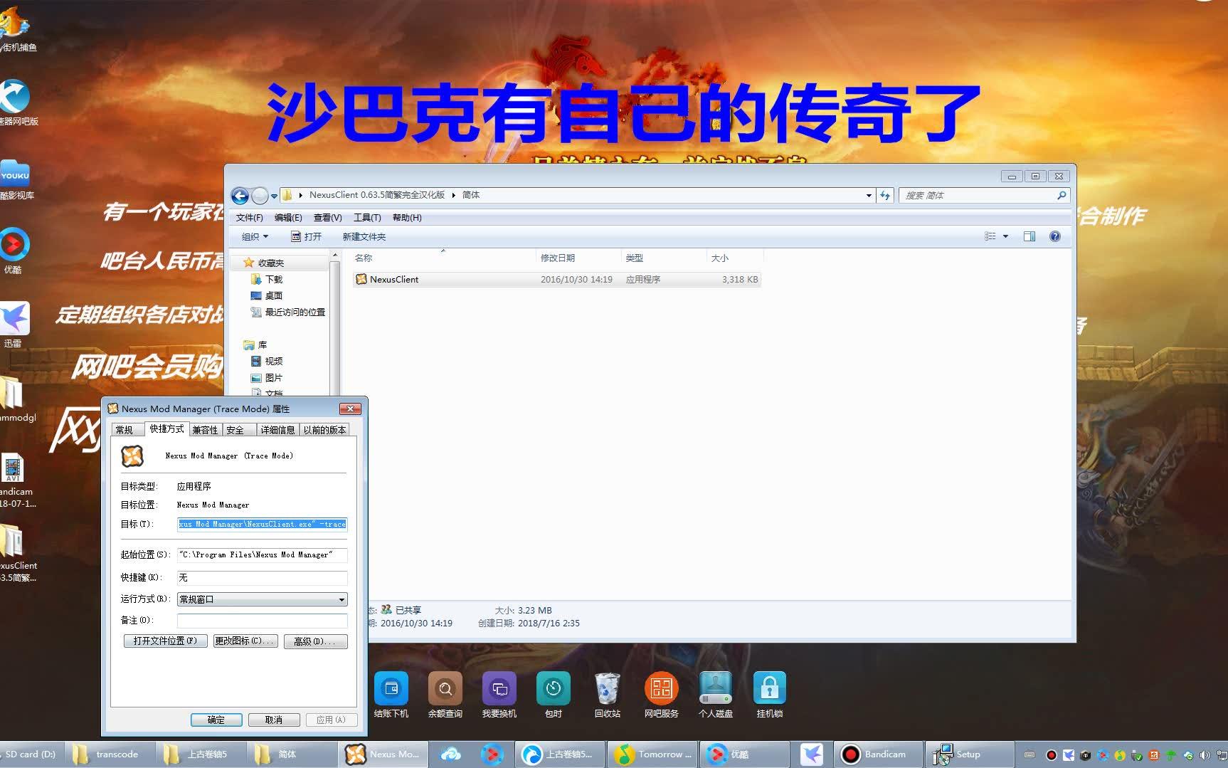Open the 个人磁盘 desktop shortcut
The width and height of the screenshot is (1228, 768).
716,694
